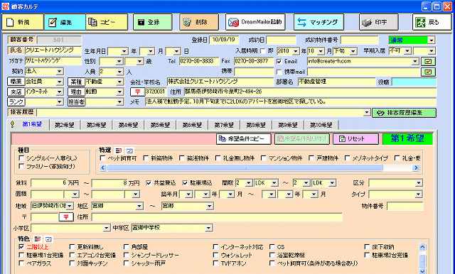Expand the 接客履歴 dropdown
455x274 pixels.
click(367, 112)
